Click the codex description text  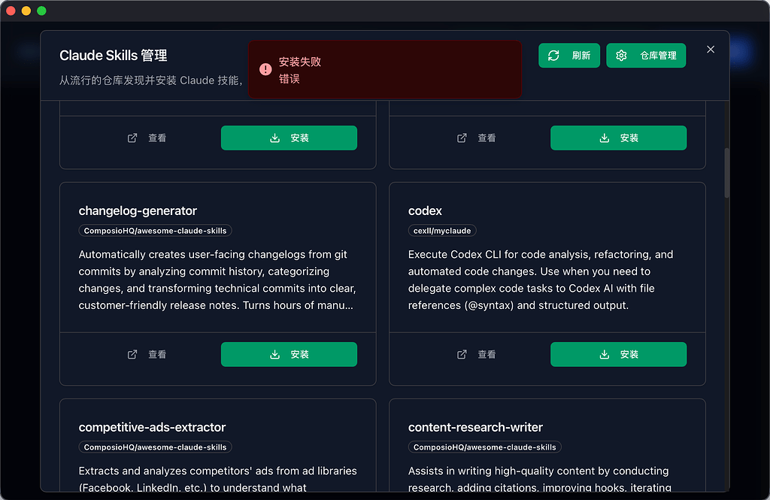coord(540,280)
